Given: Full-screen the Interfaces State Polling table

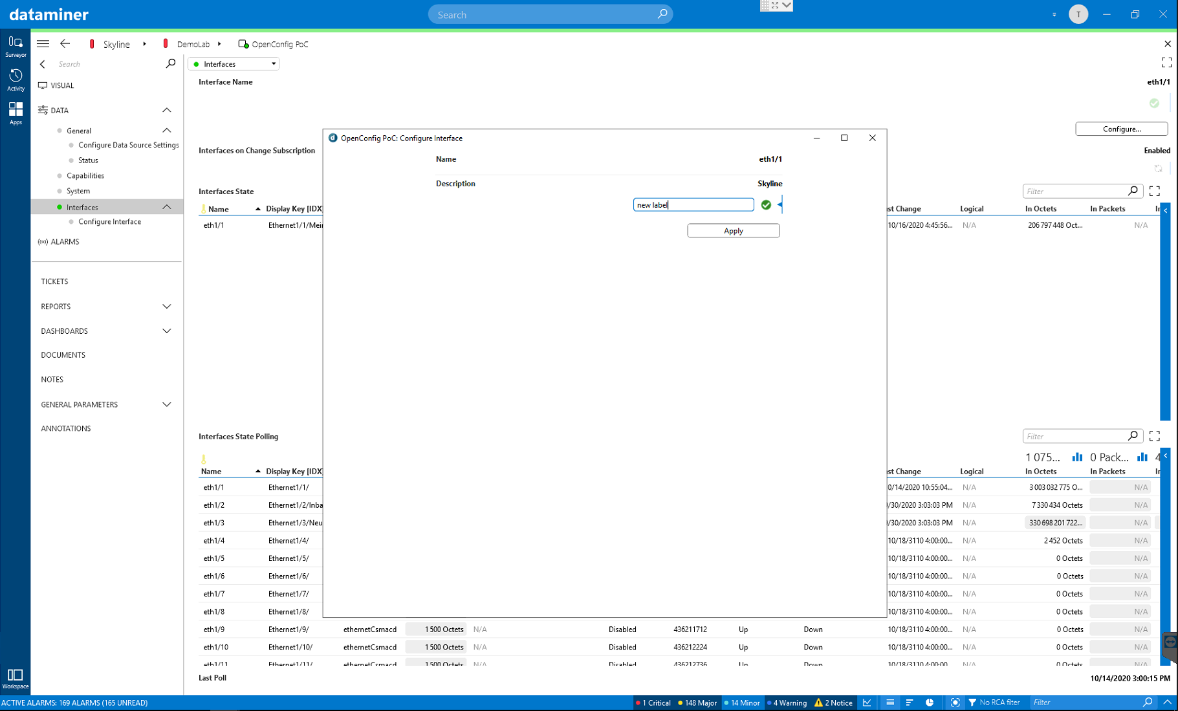Looking at the screenshot, I should coord(1155,436).
